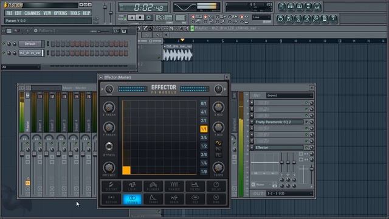Select the Grain effect in Effector
Viewport: 389px width, 219px height.
click(x=174, y=199)
